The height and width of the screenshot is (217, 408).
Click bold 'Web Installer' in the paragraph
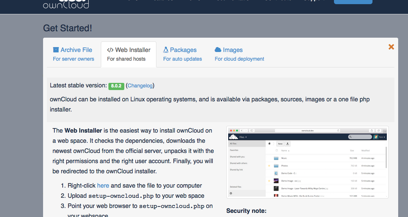point(83,131)
